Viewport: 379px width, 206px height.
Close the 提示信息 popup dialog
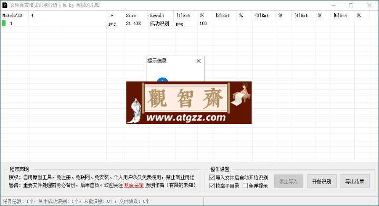click(x=198, y=61)
